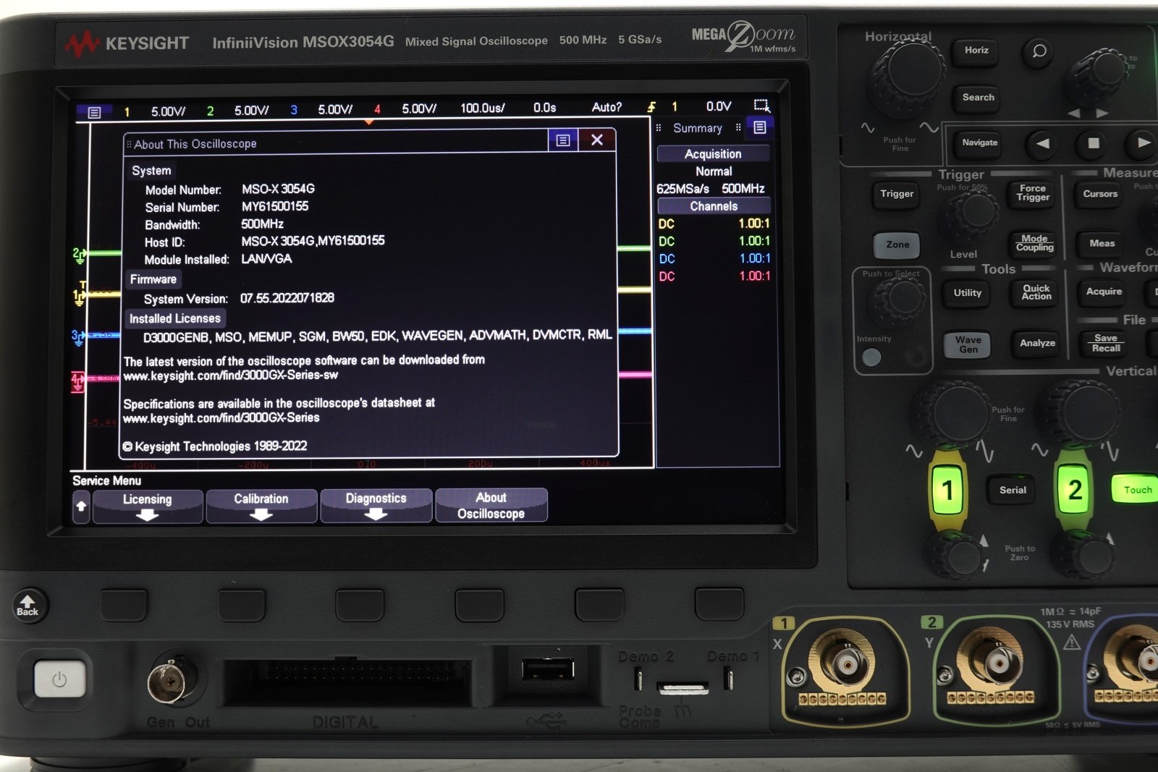Push the Save Recall button
Viewport: 1158px width, 772px height.
click(x=1106, y=344)
